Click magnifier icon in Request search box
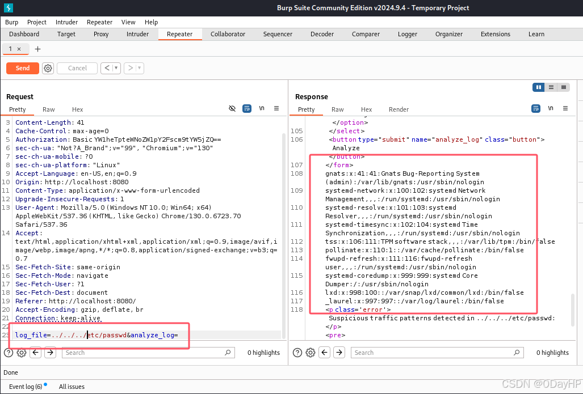 (x=228, y=353)
